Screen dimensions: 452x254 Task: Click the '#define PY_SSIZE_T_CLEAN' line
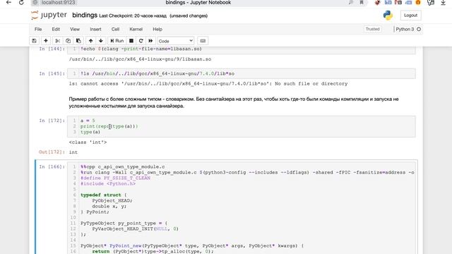115,178
